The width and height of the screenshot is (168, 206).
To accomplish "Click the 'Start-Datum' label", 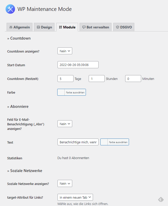I will (16, 65).
